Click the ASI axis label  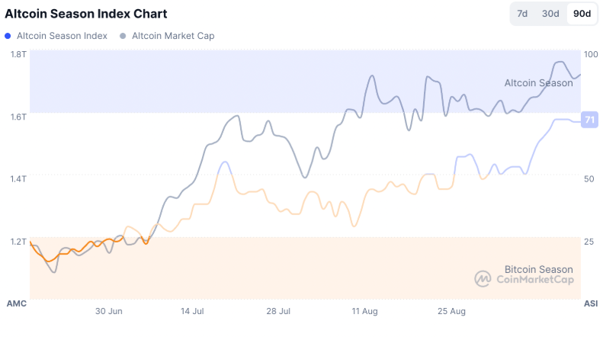point(591,303)
